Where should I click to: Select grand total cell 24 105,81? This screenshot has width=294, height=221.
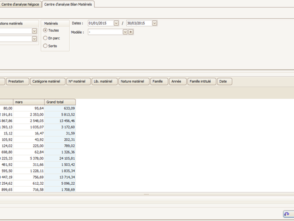click(x=60, y=158)
